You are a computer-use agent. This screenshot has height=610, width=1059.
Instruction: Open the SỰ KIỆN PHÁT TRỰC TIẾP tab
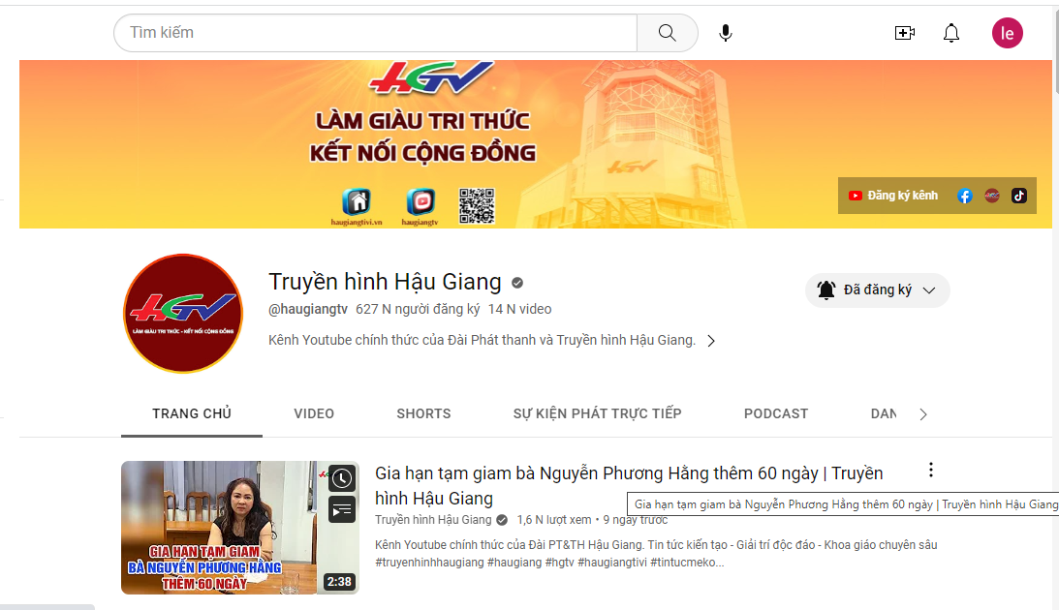[x=597, y=413]
